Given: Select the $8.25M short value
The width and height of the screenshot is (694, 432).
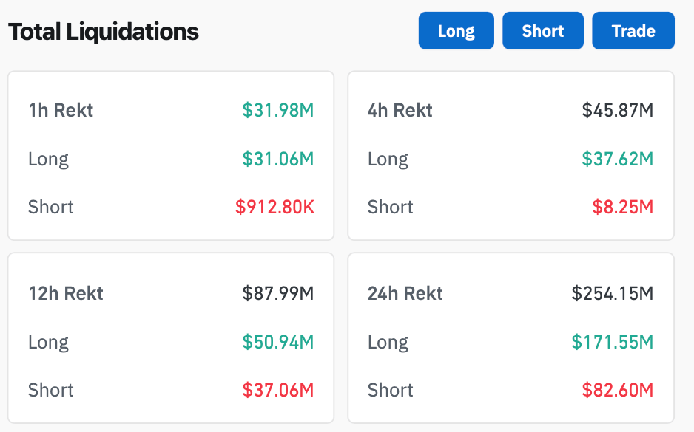Looking at the screenshot, I should point(623,208).
